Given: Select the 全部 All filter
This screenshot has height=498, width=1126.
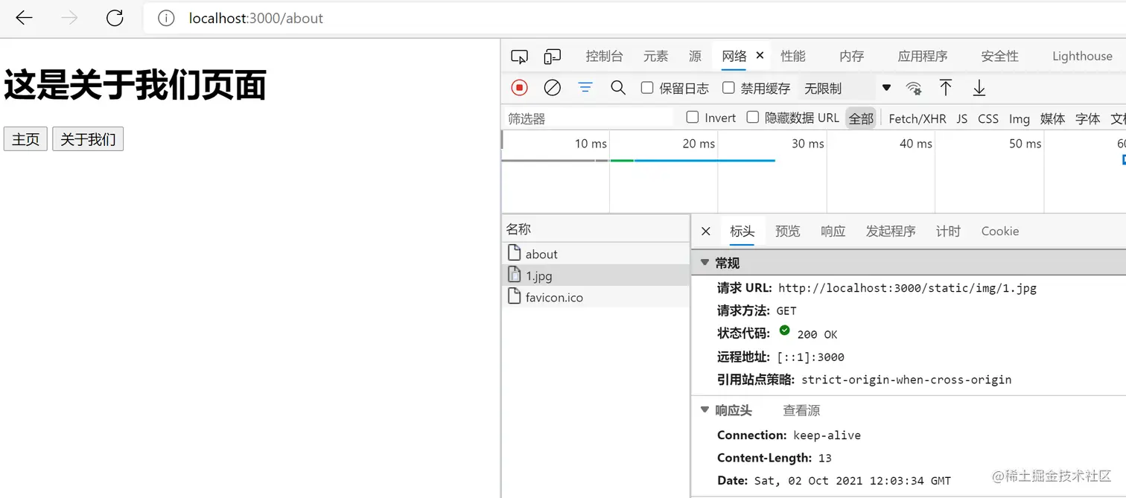Looking at the screenshot, I should click(861, 118).
